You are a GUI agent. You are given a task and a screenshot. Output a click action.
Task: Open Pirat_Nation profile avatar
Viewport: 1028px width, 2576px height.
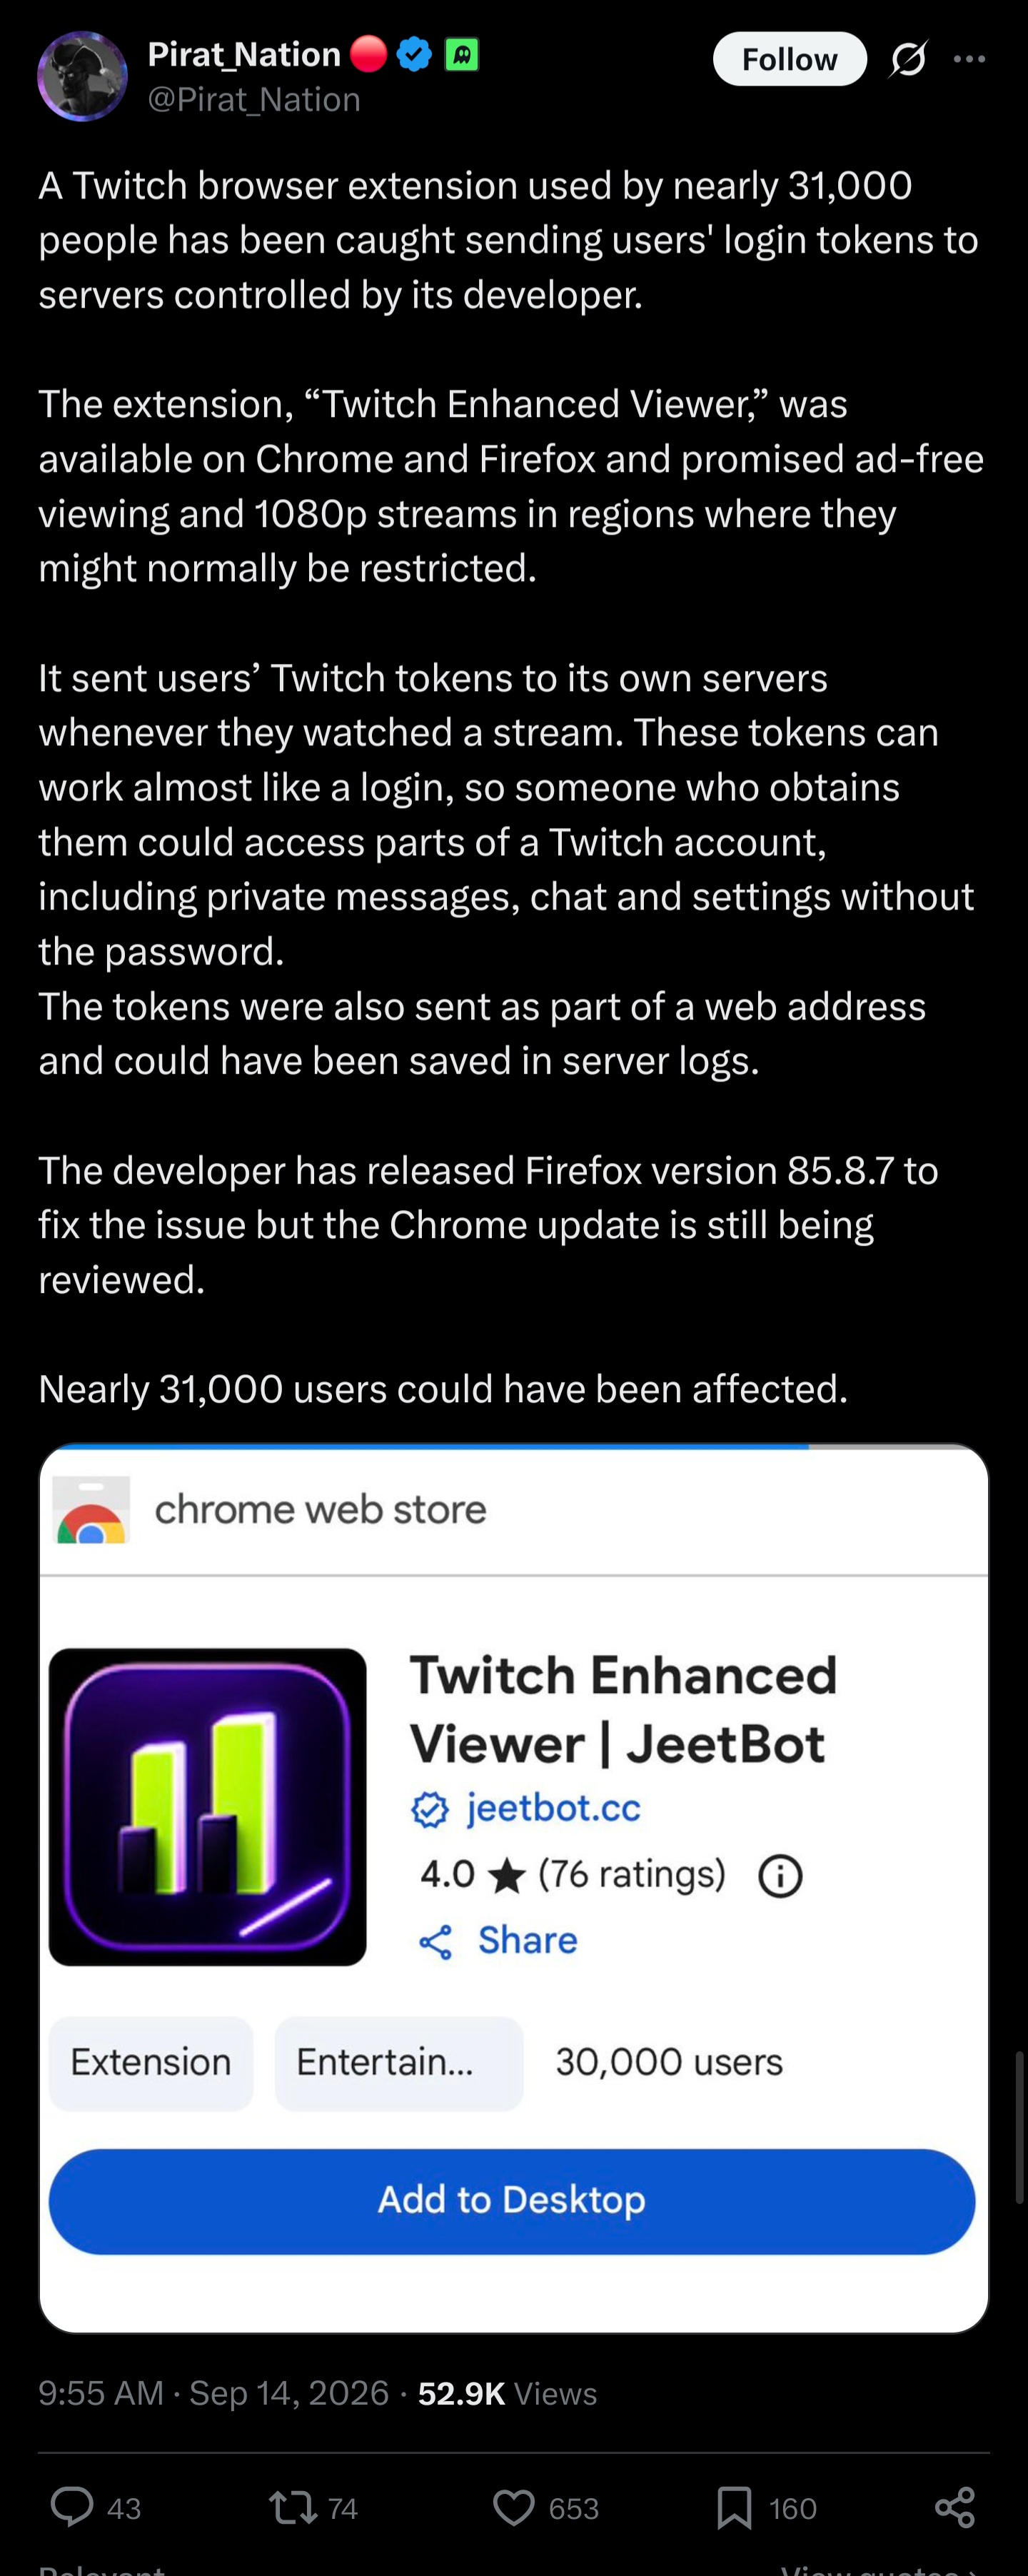[x=82, y=76]
